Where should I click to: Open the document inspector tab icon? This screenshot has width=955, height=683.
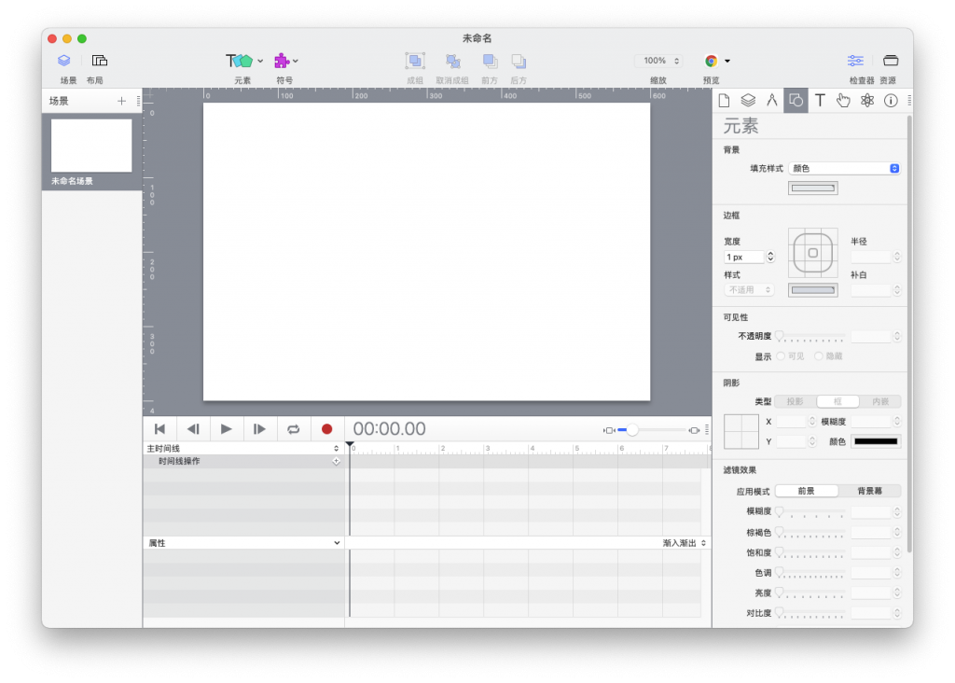coord(724,101)
